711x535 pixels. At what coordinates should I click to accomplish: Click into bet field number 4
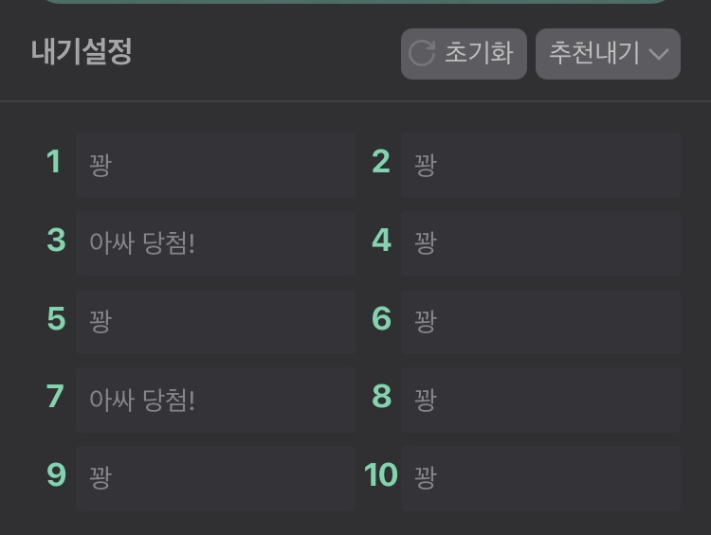click(x=540, y=243)
